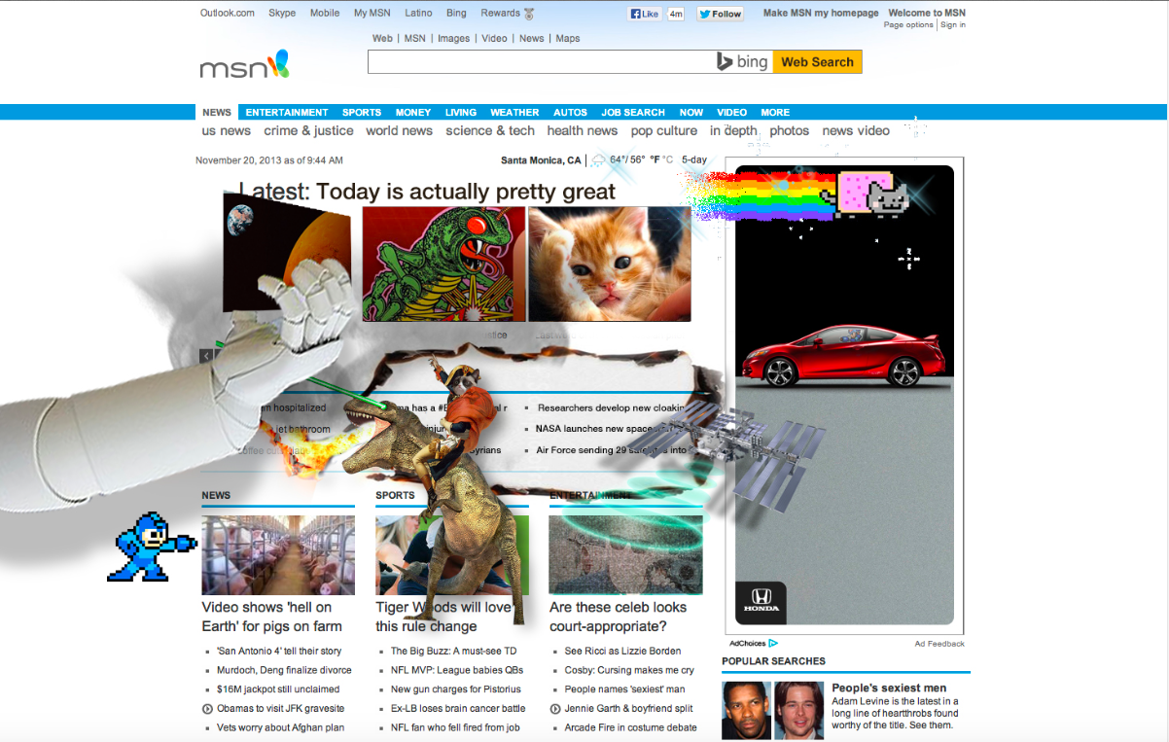Click the Twitter Follow button
The height and width of the screenshot is (742, 1169).
click(x=721, y=14)
